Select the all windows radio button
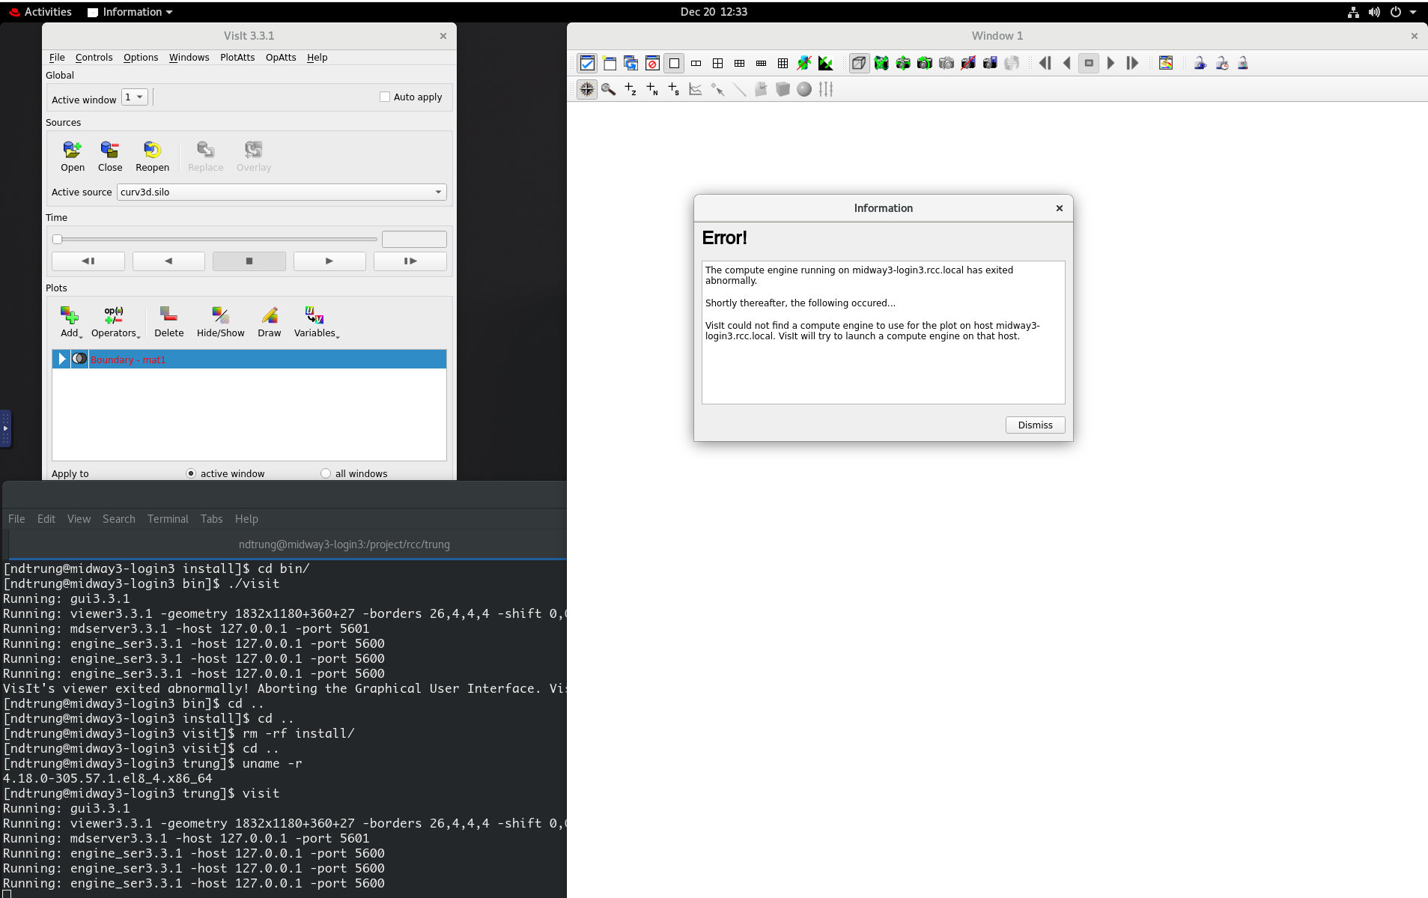Image resolution: width=1428 pixels, height=898 pixels. 326,473
